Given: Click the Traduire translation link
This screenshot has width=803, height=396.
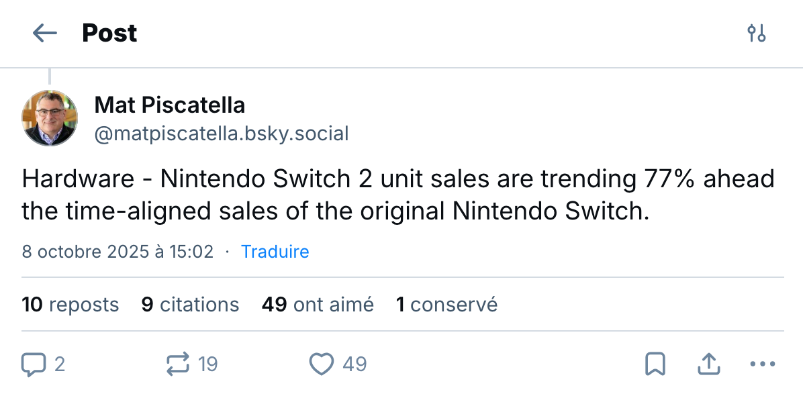Looking at the screenshot, I should (x=275, y=252).
